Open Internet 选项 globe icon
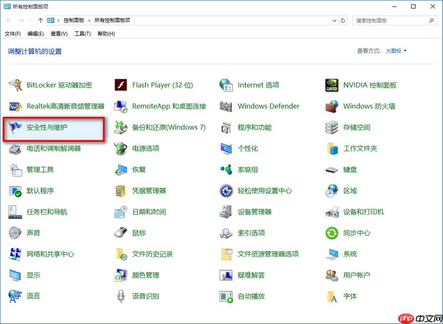Image resolution: width=443 pixels, height=324 pixels. (x=226, y=85)
